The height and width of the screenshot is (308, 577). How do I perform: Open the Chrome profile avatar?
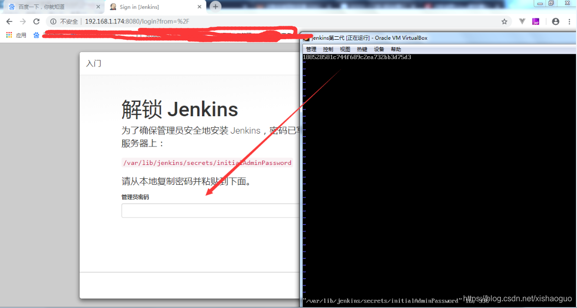[556, 22]
